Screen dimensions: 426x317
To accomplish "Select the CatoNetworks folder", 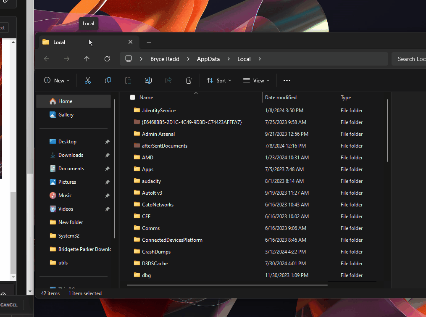I will (158, 204).
